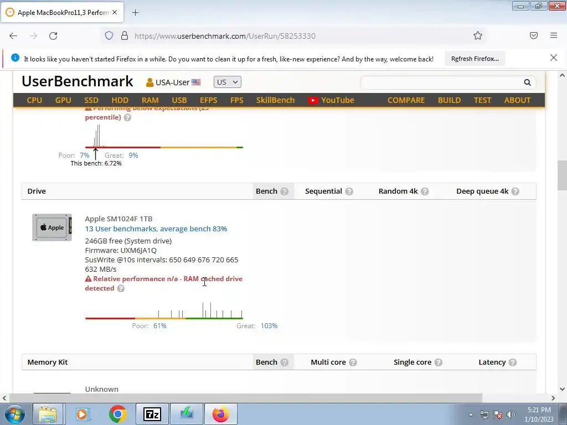Open Windows Explorer from the taskbar
This screenshot has width=567, height=425.
(48, 414)
